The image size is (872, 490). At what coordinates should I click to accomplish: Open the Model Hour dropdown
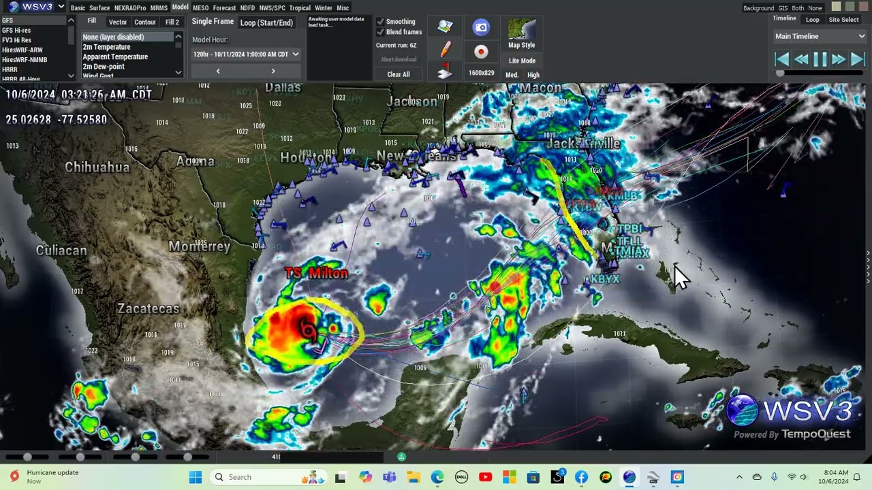[246, 54]
